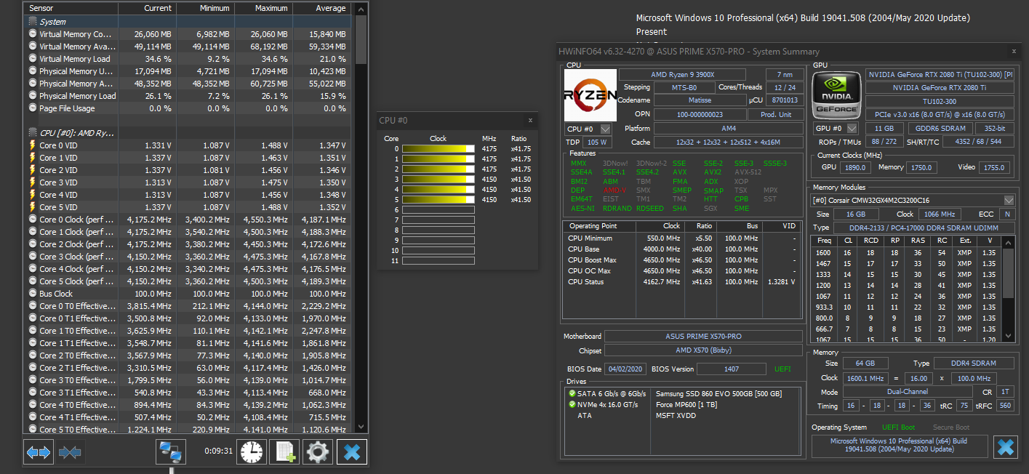The image size is (1029, 474).
Task: Click the green check icon beside SATA 6 Gb/s
Action: 572,393
